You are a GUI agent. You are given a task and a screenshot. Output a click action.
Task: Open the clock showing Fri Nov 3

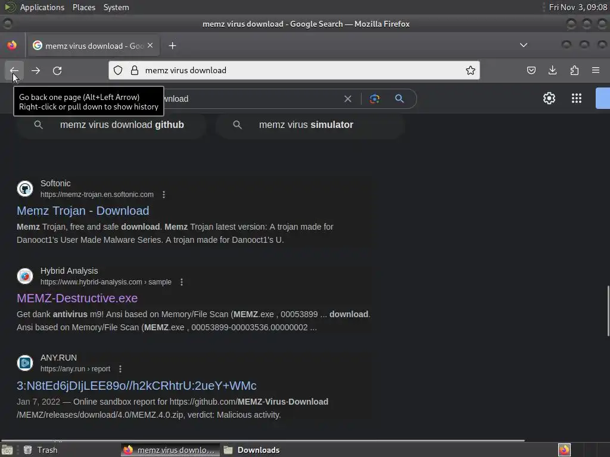tap(578, 7)
